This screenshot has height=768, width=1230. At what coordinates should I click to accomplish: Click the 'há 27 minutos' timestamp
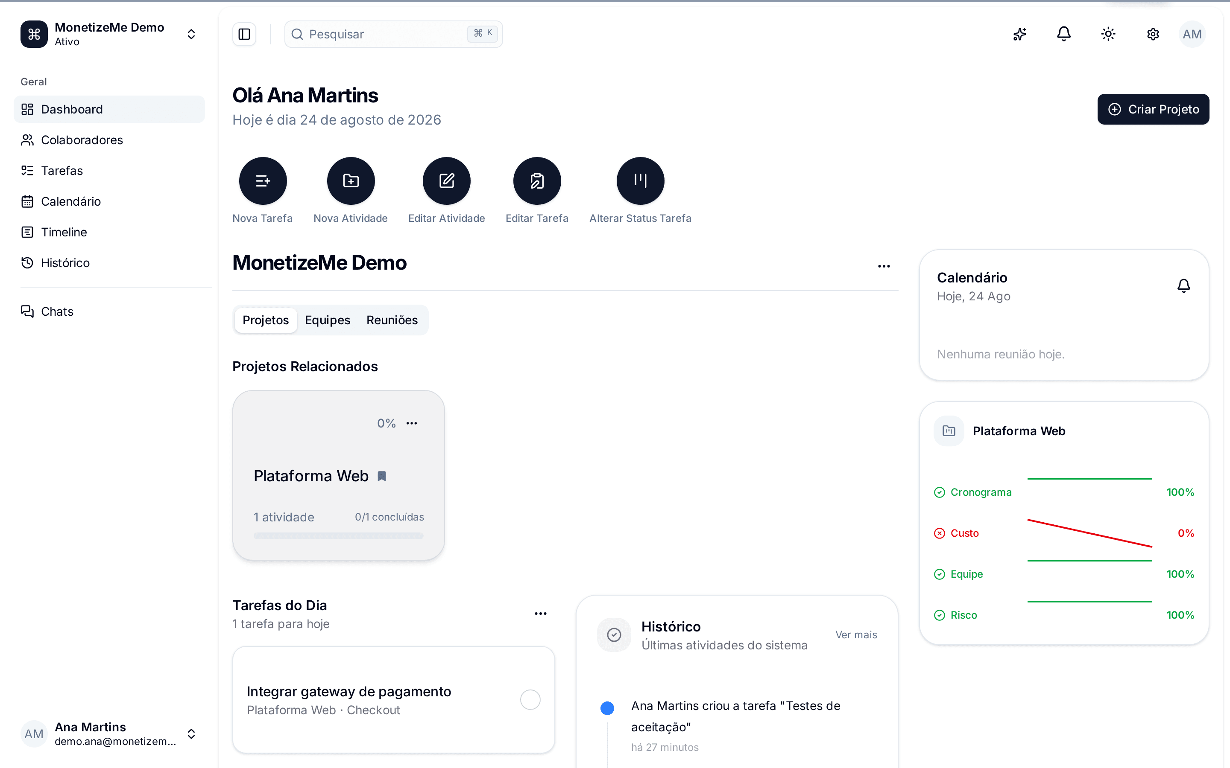[x=665, y=747]
